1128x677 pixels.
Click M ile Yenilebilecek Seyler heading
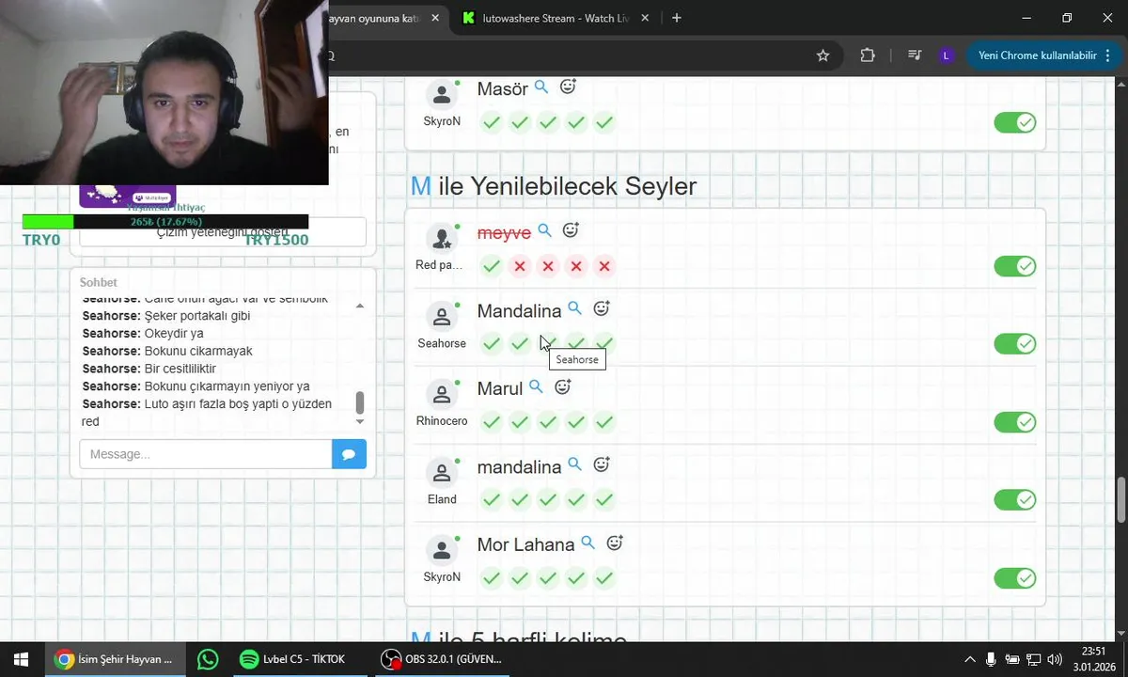554,186
